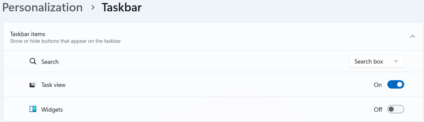Image resolution: width=424 pixels, height=122 pixels.
Task: Click the Search dropdown arrow chevron
Action: (x=396, y=62)
